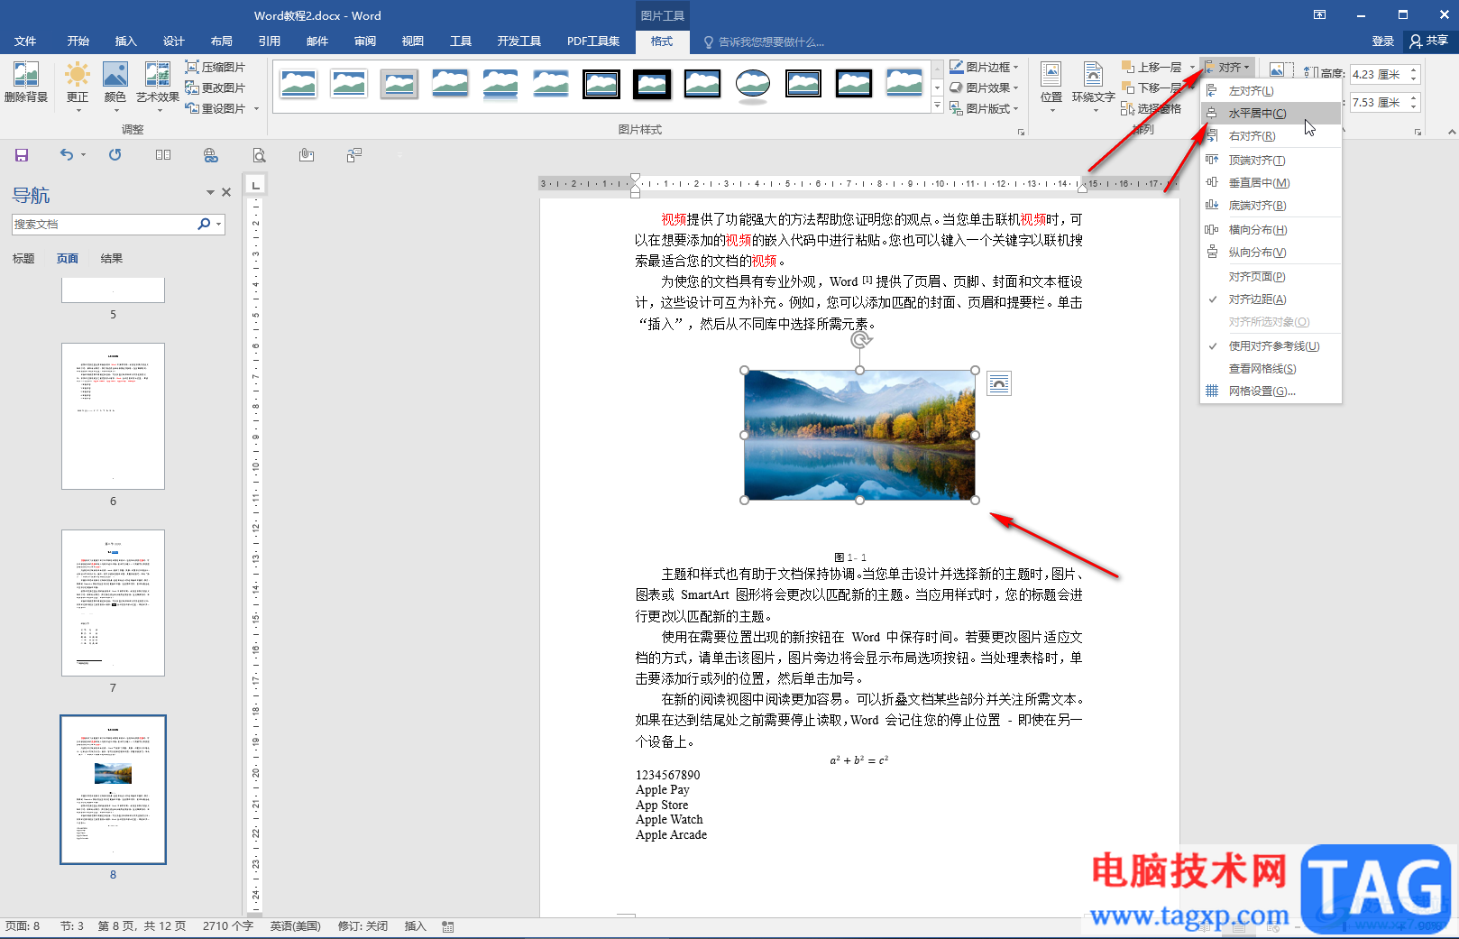Select Align Middle (垂直居中)
Viewport: 1459px width, 939px height.
pyautogui.click(x=1271, y=183)
